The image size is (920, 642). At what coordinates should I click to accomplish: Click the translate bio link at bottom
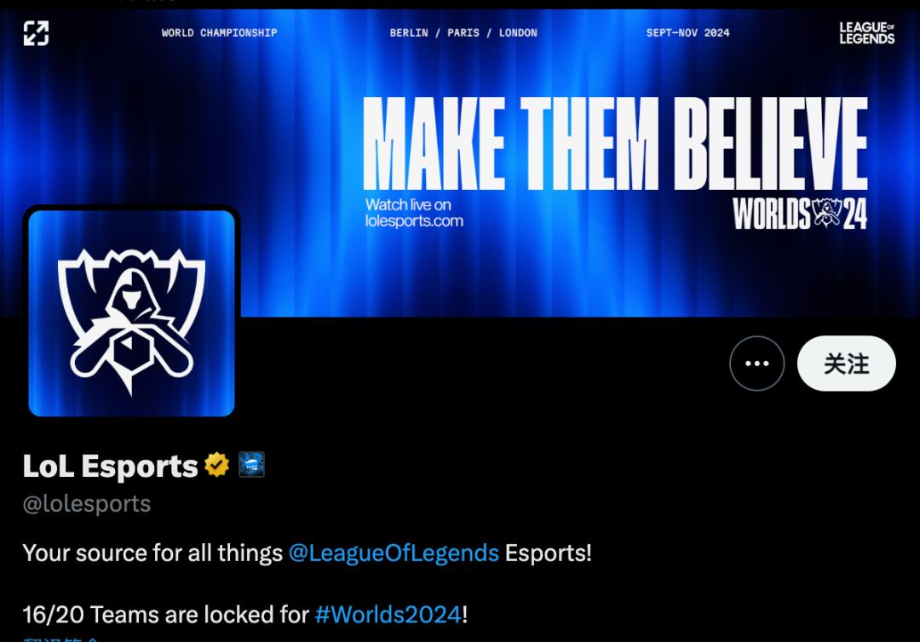[60, 639]
